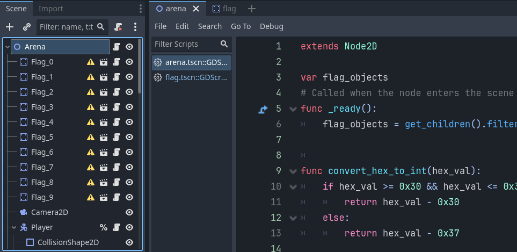Toggle visibility of CollisionShape2D

click(x=129, y=243)
